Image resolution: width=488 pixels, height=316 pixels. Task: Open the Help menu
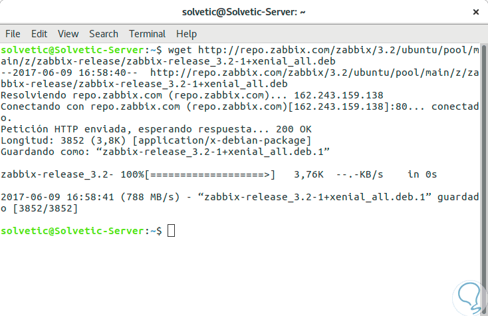186,33
